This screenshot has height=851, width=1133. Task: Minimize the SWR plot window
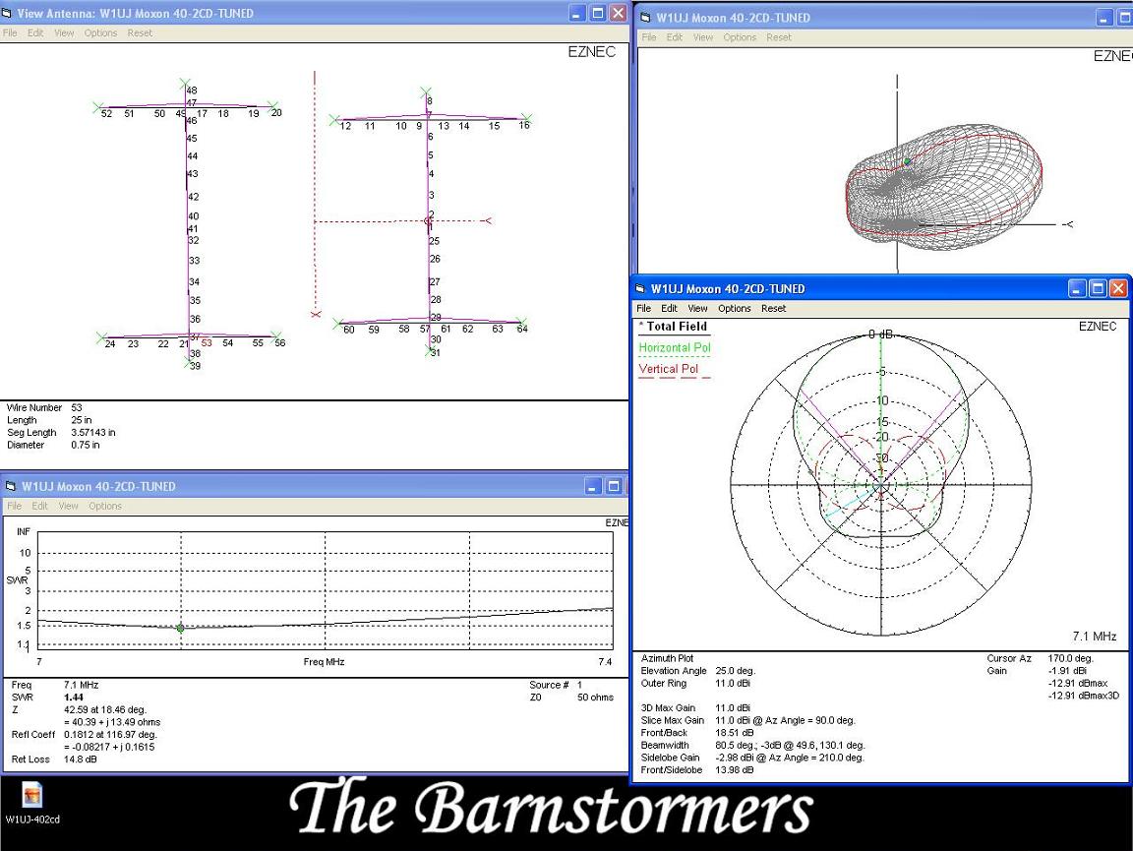coord(592,486)
